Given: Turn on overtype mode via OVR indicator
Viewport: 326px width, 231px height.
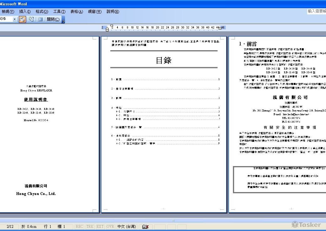Looking at the screenshot, I should 110,226.
